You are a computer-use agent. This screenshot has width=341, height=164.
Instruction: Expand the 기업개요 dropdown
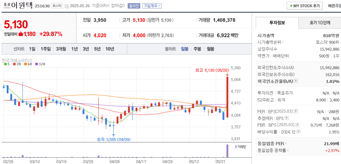(152, 6)
